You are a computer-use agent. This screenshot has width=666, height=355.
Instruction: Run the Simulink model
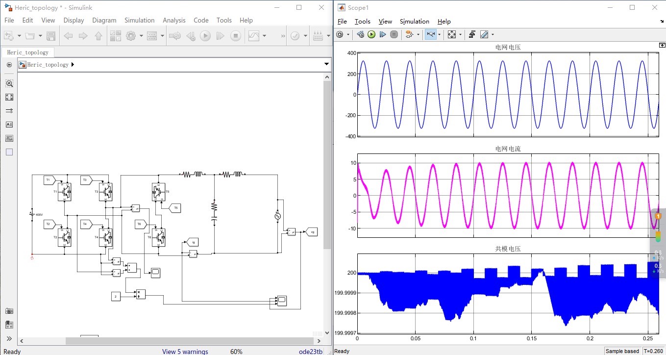[205, 36]
